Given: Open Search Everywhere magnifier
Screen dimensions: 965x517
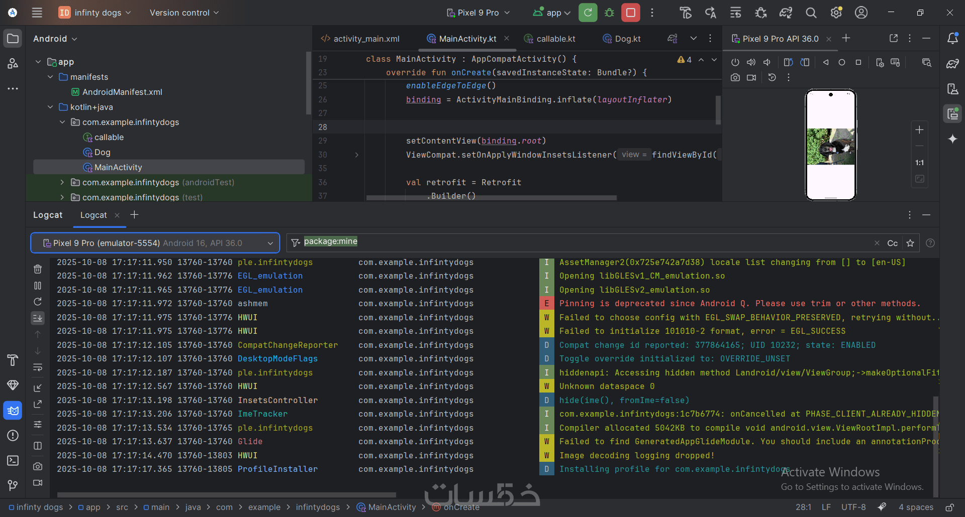Looking at the screenshot, I should click(x=811, y=13).
